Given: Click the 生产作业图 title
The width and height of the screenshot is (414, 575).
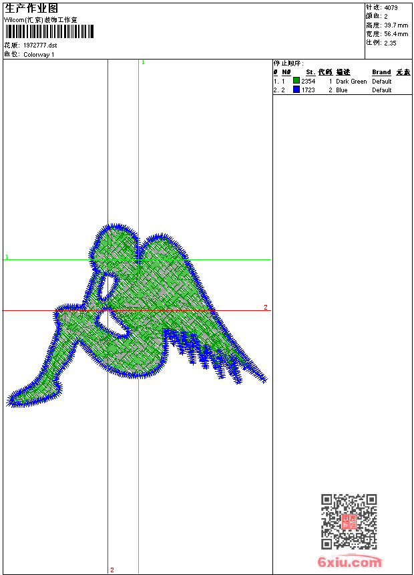Looking at the screenshot, I should tap(31, 8).
